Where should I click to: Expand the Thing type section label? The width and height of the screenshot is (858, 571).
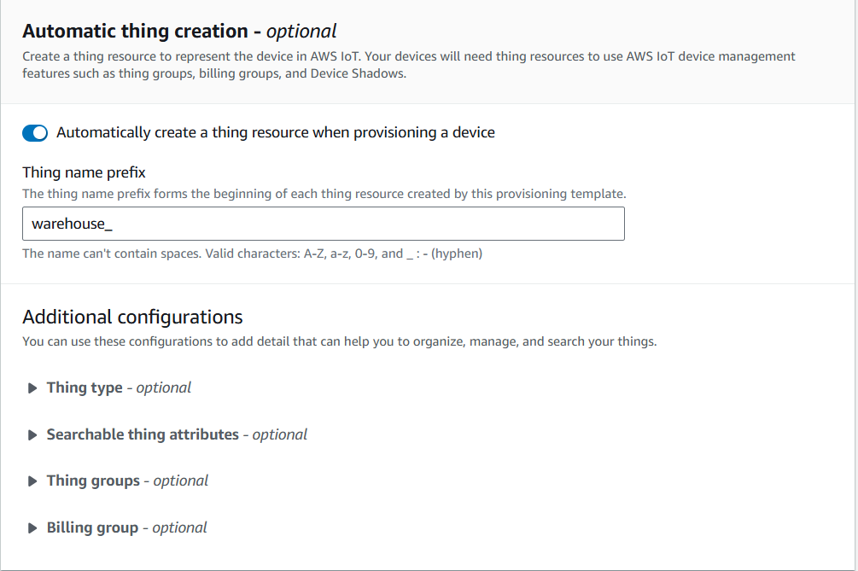coord(85,387)
